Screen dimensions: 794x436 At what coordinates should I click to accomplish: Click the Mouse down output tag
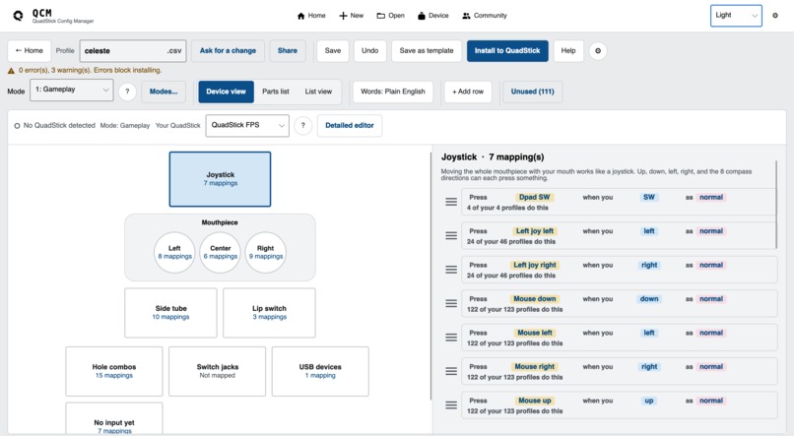535,299
